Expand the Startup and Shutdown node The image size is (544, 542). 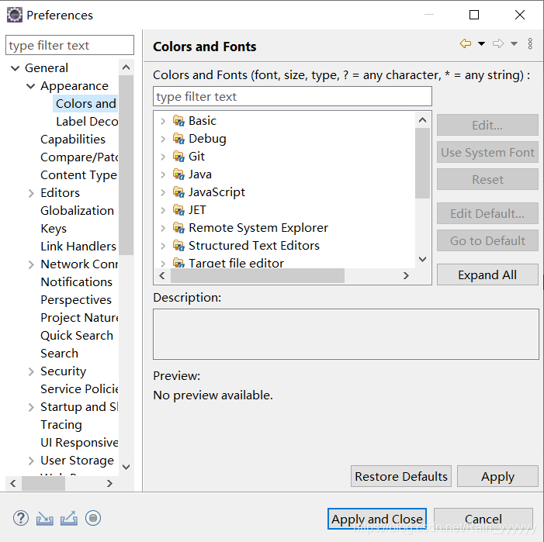coord(31,407)
